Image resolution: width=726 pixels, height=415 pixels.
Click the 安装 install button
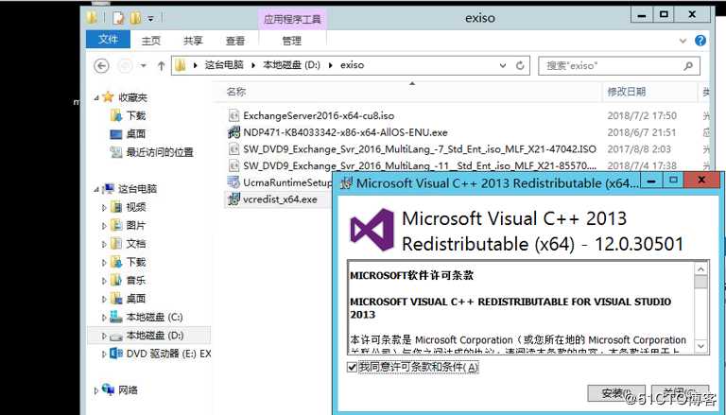tap(616, 393)
